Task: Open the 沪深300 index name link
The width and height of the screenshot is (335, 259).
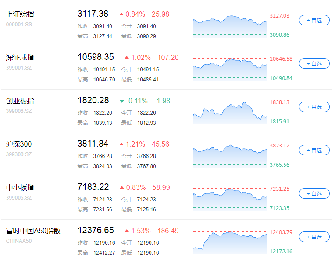Action: coord(19,144)
